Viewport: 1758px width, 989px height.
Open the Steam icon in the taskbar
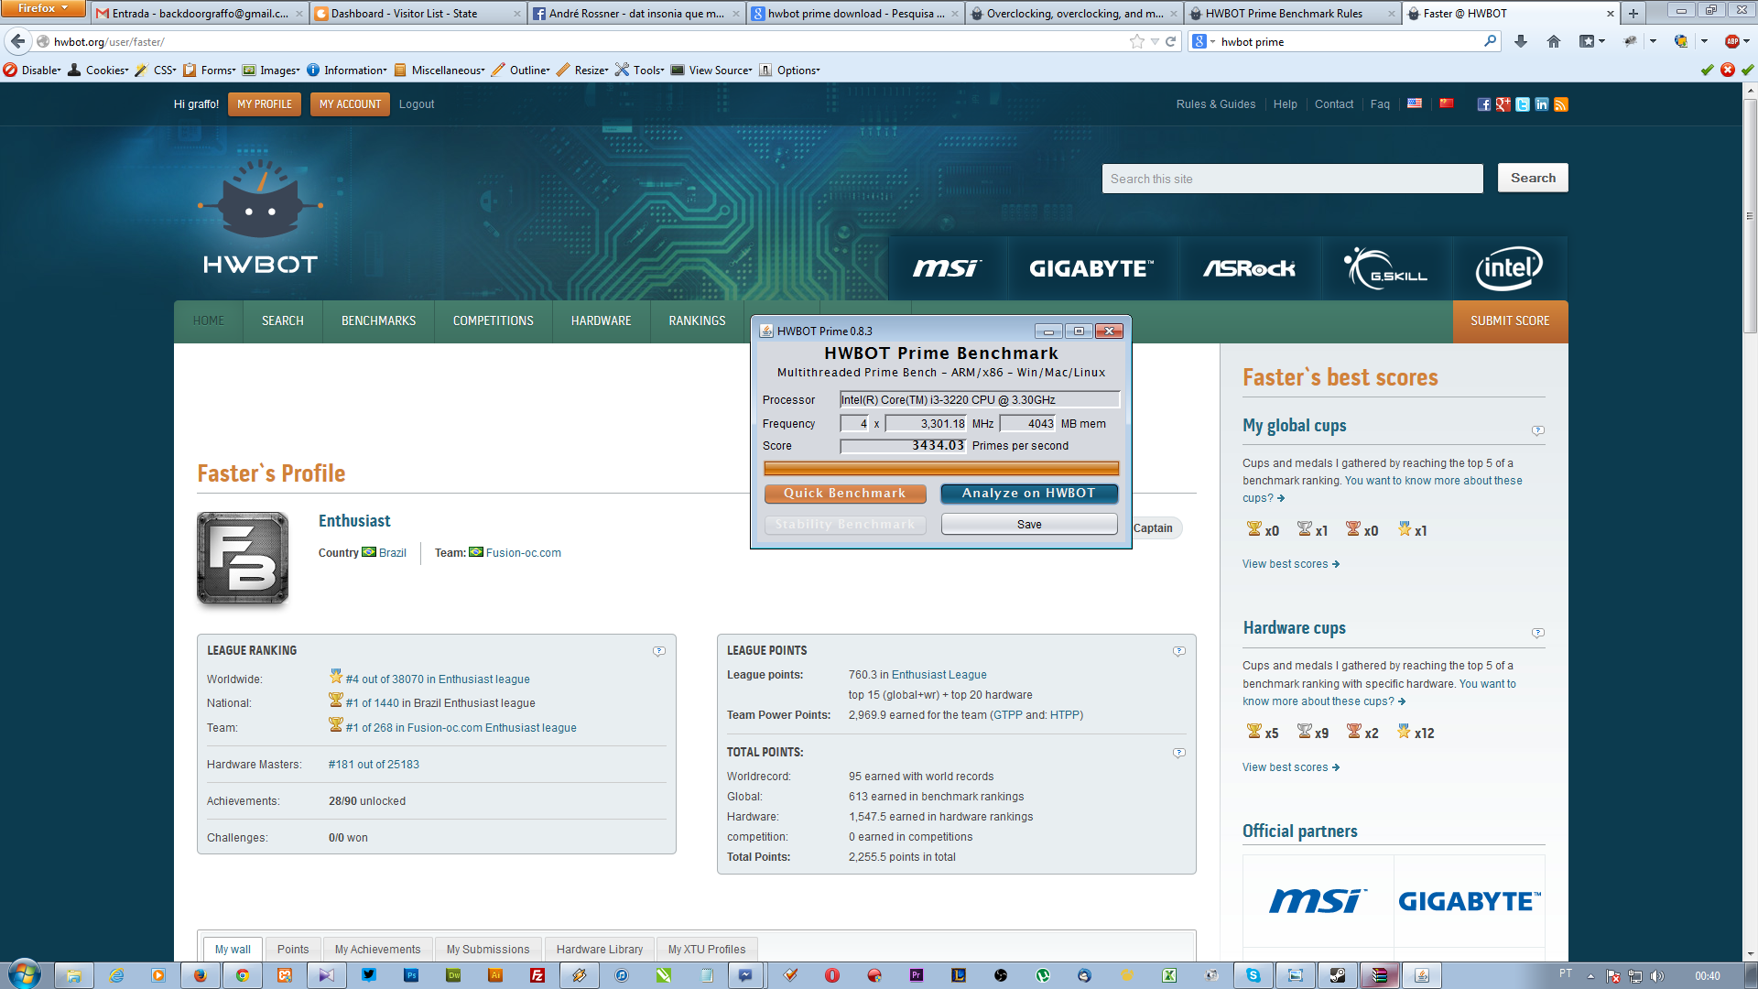[1338, 975]
